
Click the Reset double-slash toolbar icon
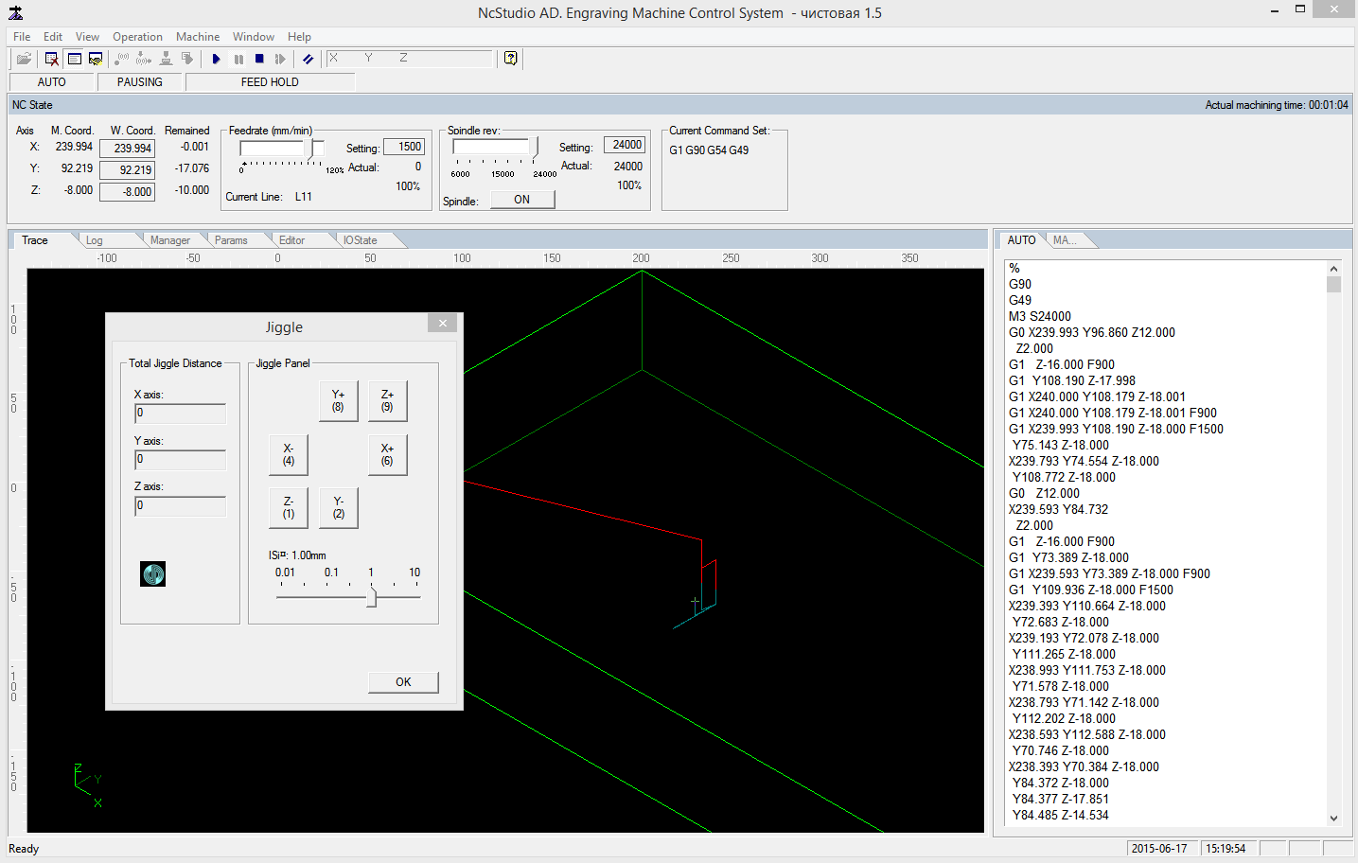(308, 59)
